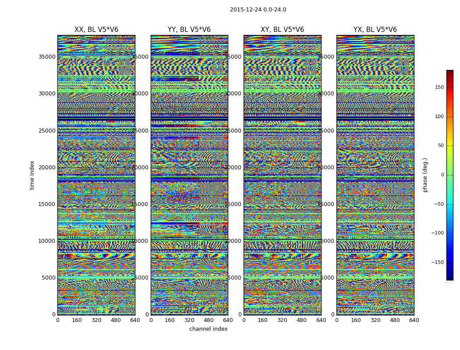Click inside the YY waterfall plot
The width and height of the screenshot is (460, 350).
click(189, 175)
